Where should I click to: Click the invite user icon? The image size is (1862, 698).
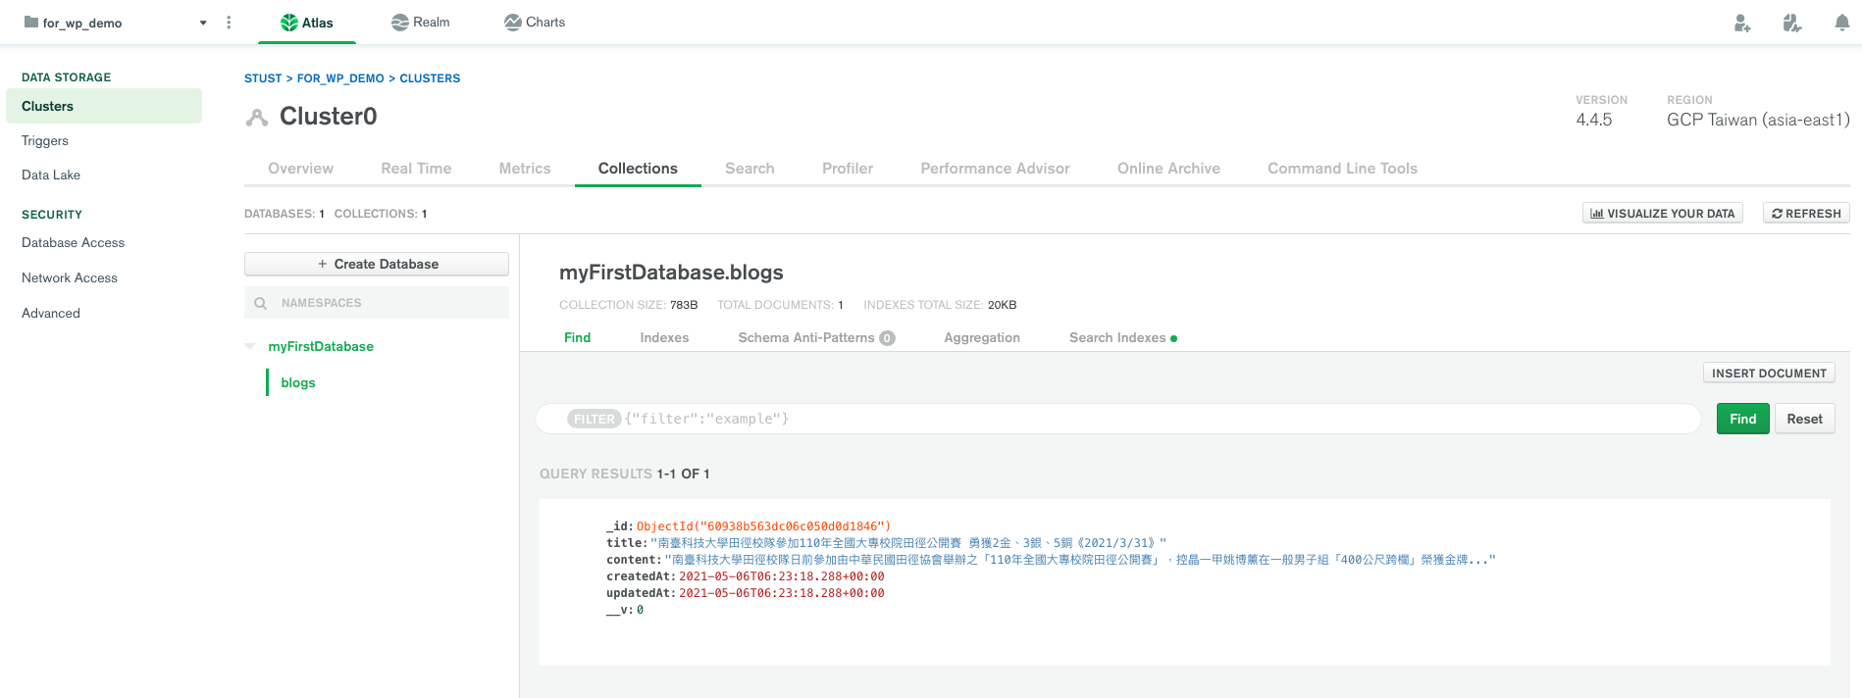tap(1741, 23)
